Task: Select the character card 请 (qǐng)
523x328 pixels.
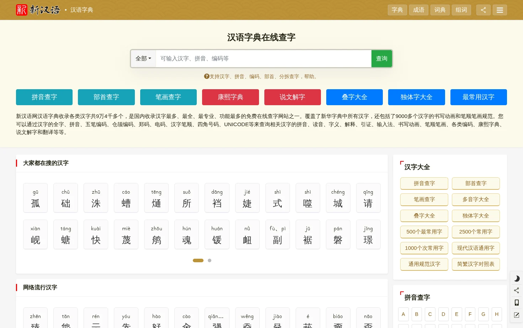Action: pos(368,198)
